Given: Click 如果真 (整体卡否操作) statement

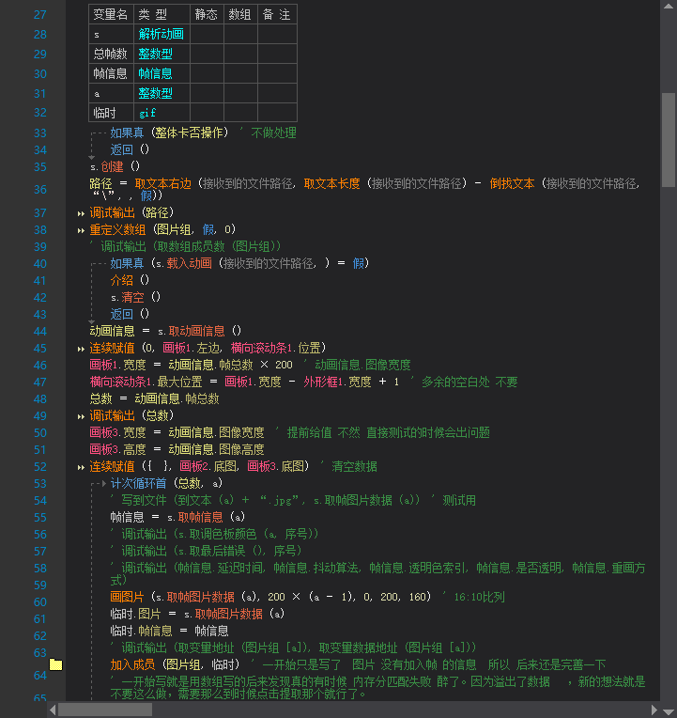Looking at the screenshot, I should [x=169, y=133].
